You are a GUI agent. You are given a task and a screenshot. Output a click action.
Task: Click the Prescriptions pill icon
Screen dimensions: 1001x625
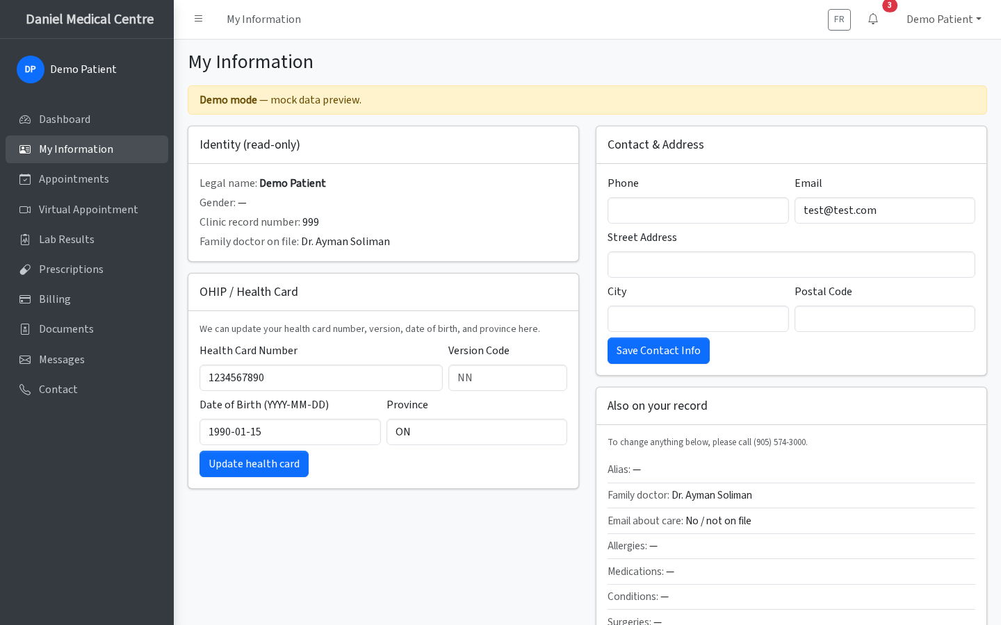tap(25, 269)
